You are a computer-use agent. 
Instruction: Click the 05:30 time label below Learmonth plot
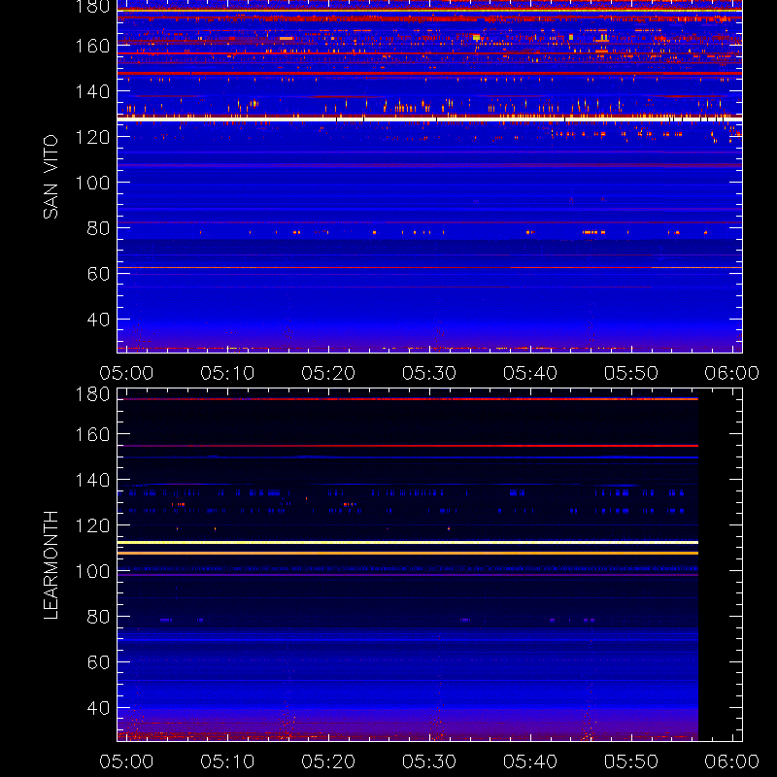429,761
